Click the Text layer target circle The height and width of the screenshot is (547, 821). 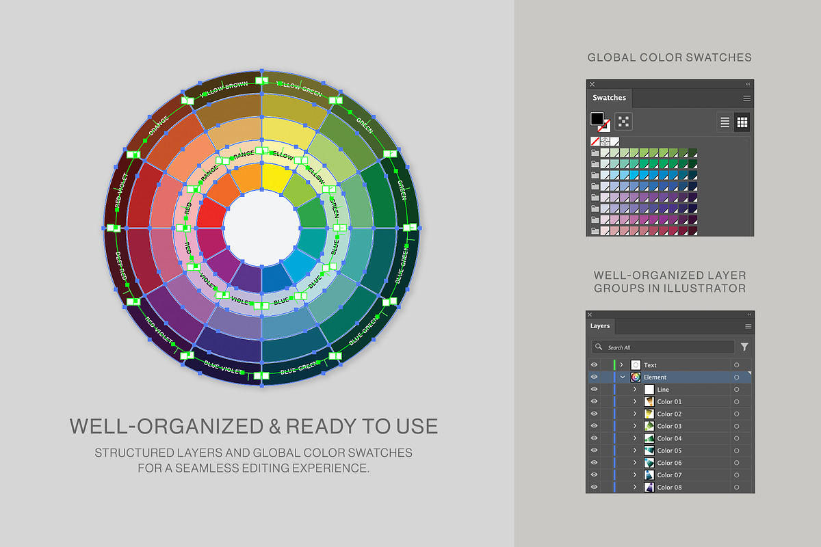coord(736,365)
